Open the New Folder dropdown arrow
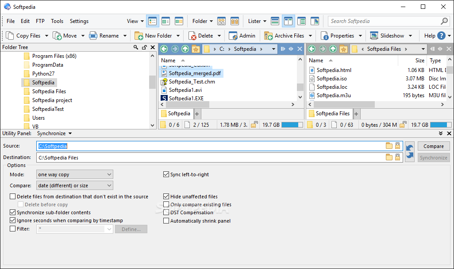The image size is (454, 269). click(x=178, y=36)
